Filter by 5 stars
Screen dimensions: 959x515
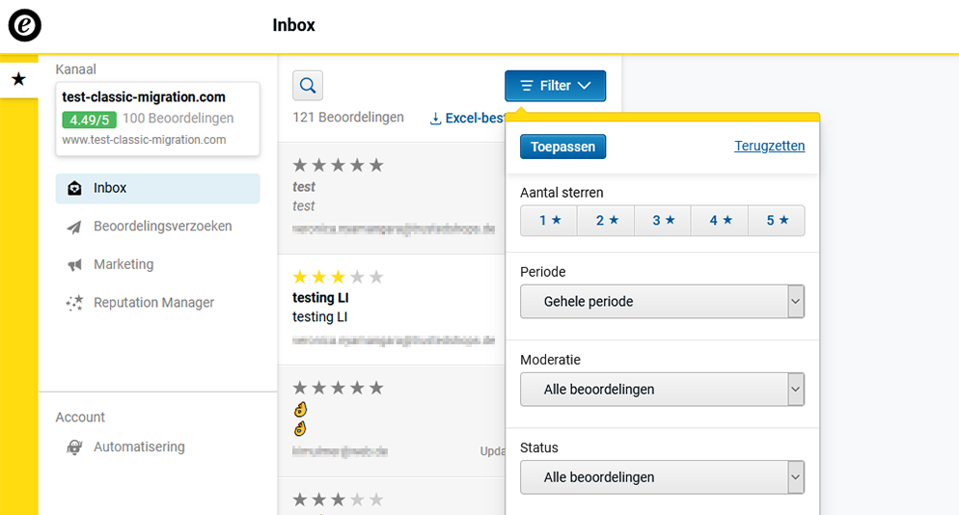[x=777, y=221]
